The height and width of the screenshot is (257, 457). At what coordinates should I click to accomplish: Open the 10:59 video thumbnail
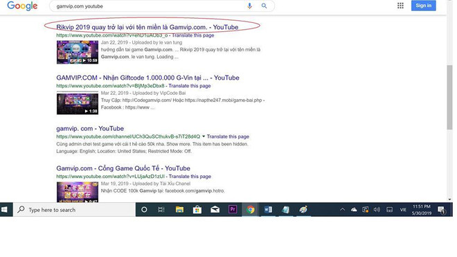pos(78,52)
